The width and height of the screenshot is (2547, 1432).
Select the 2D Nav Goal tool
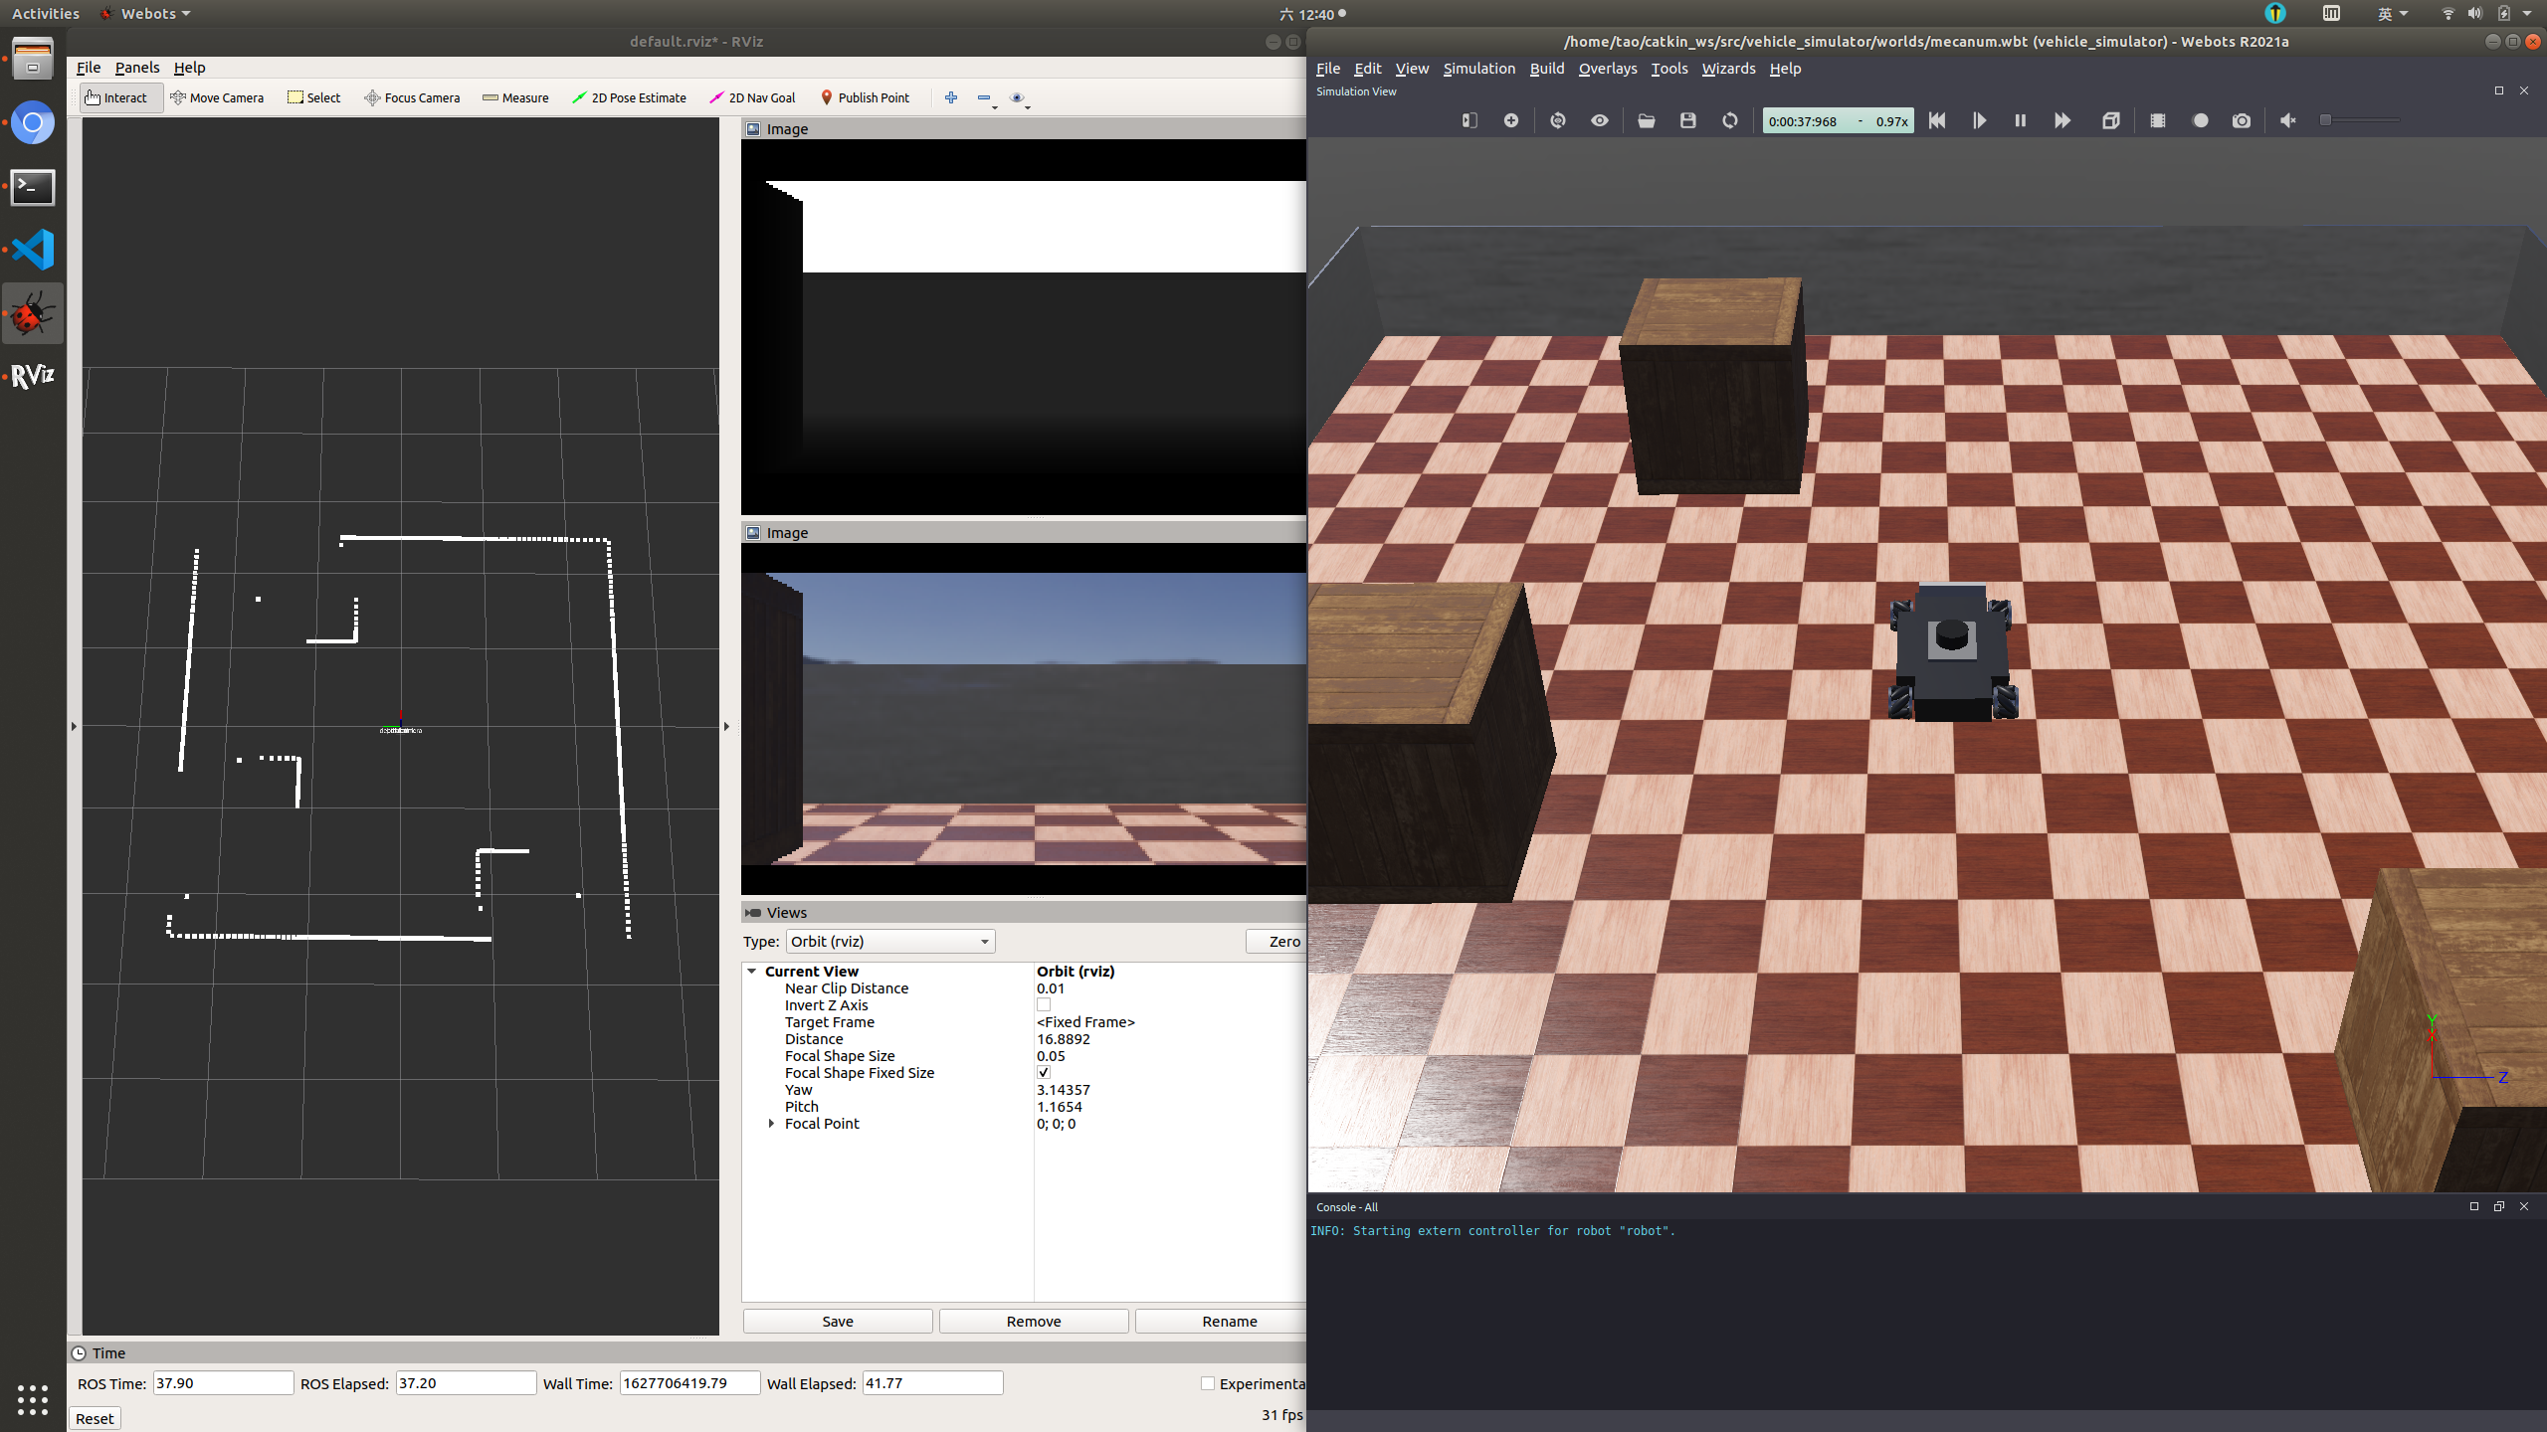tap(752, 97)
